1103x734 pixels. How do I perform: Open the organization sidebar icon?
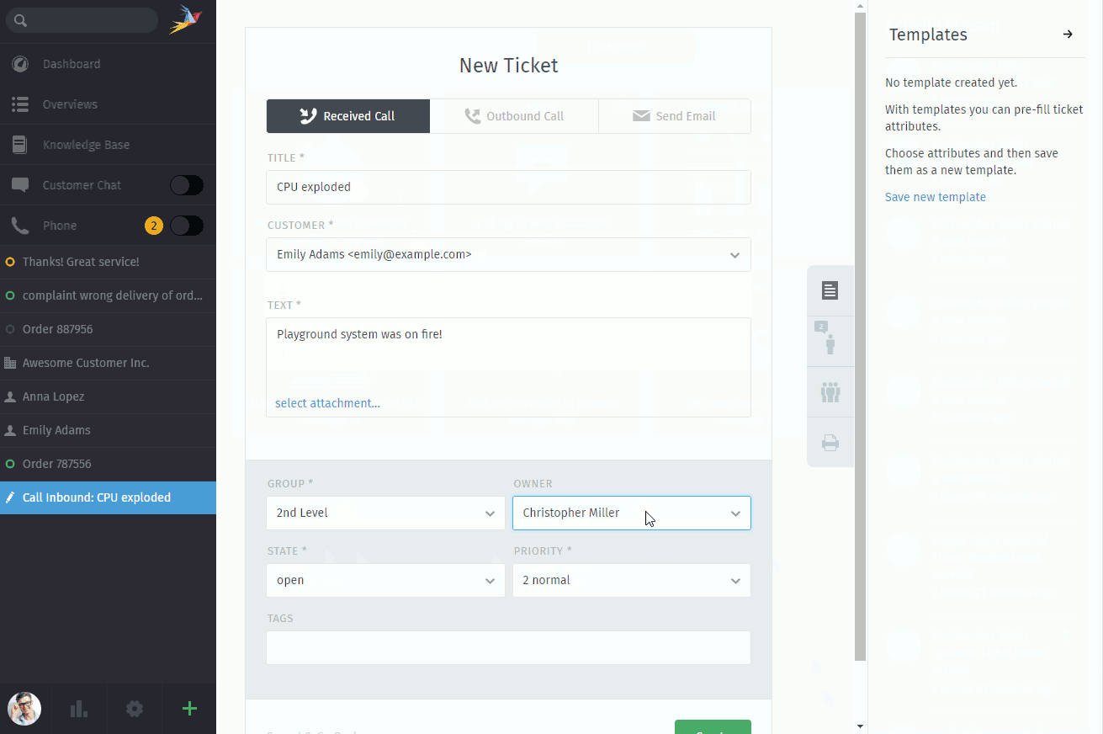(x=830, y=391)
